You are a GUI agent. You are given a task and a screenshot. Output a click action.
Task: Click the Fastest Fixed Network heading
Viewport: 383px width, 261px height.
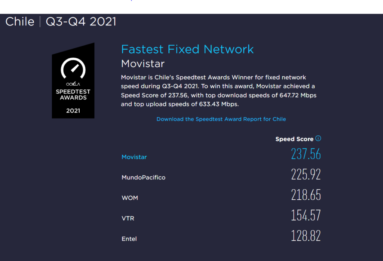pyautogui.click(x=187, y=49)
